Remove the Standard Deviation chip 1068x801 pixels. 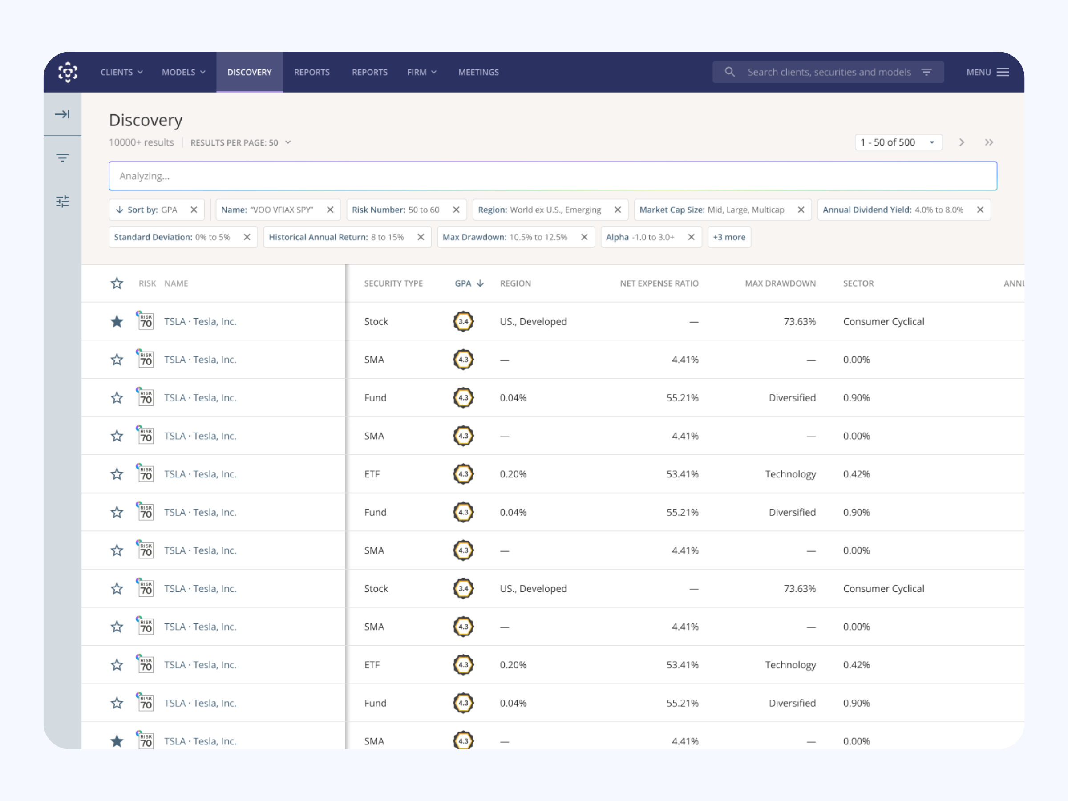247,237
